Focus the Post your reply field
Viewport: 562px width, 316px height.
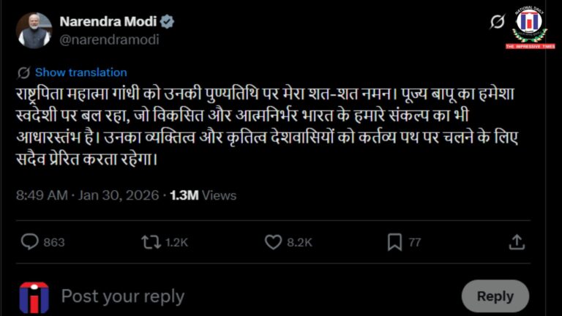[220, 296]
